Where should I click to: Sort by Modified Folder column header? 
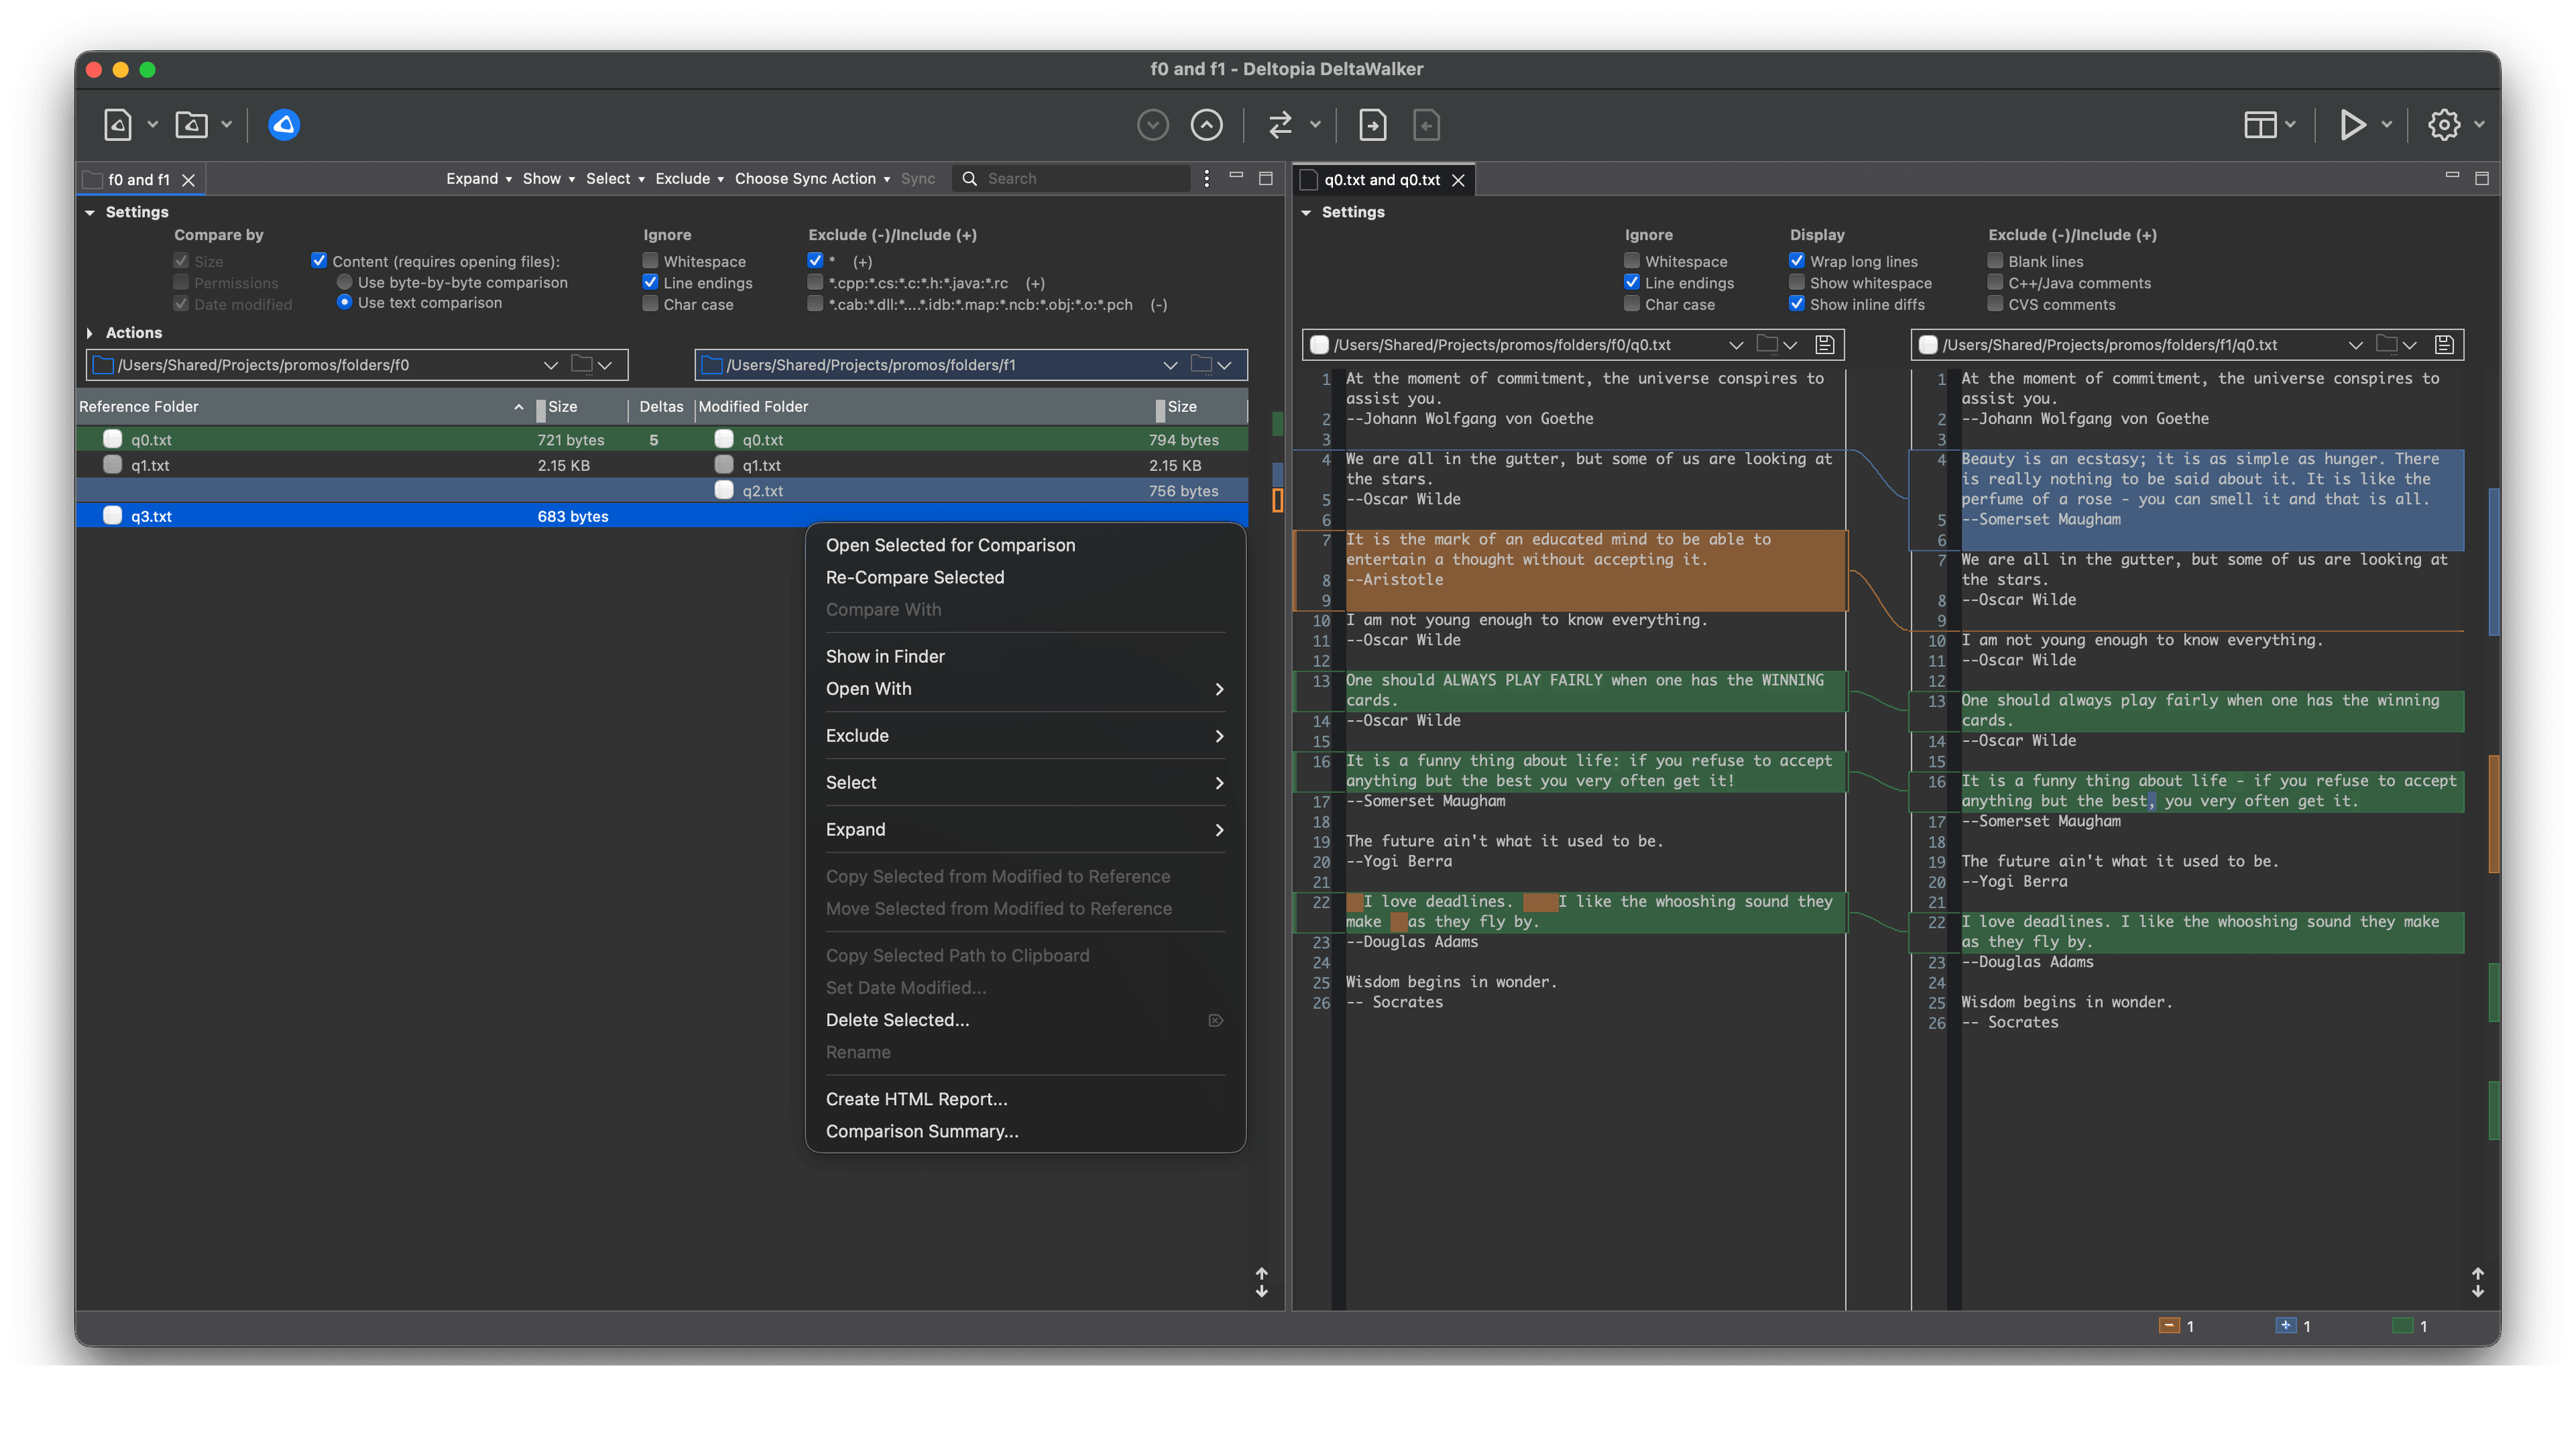pos(925,406)
